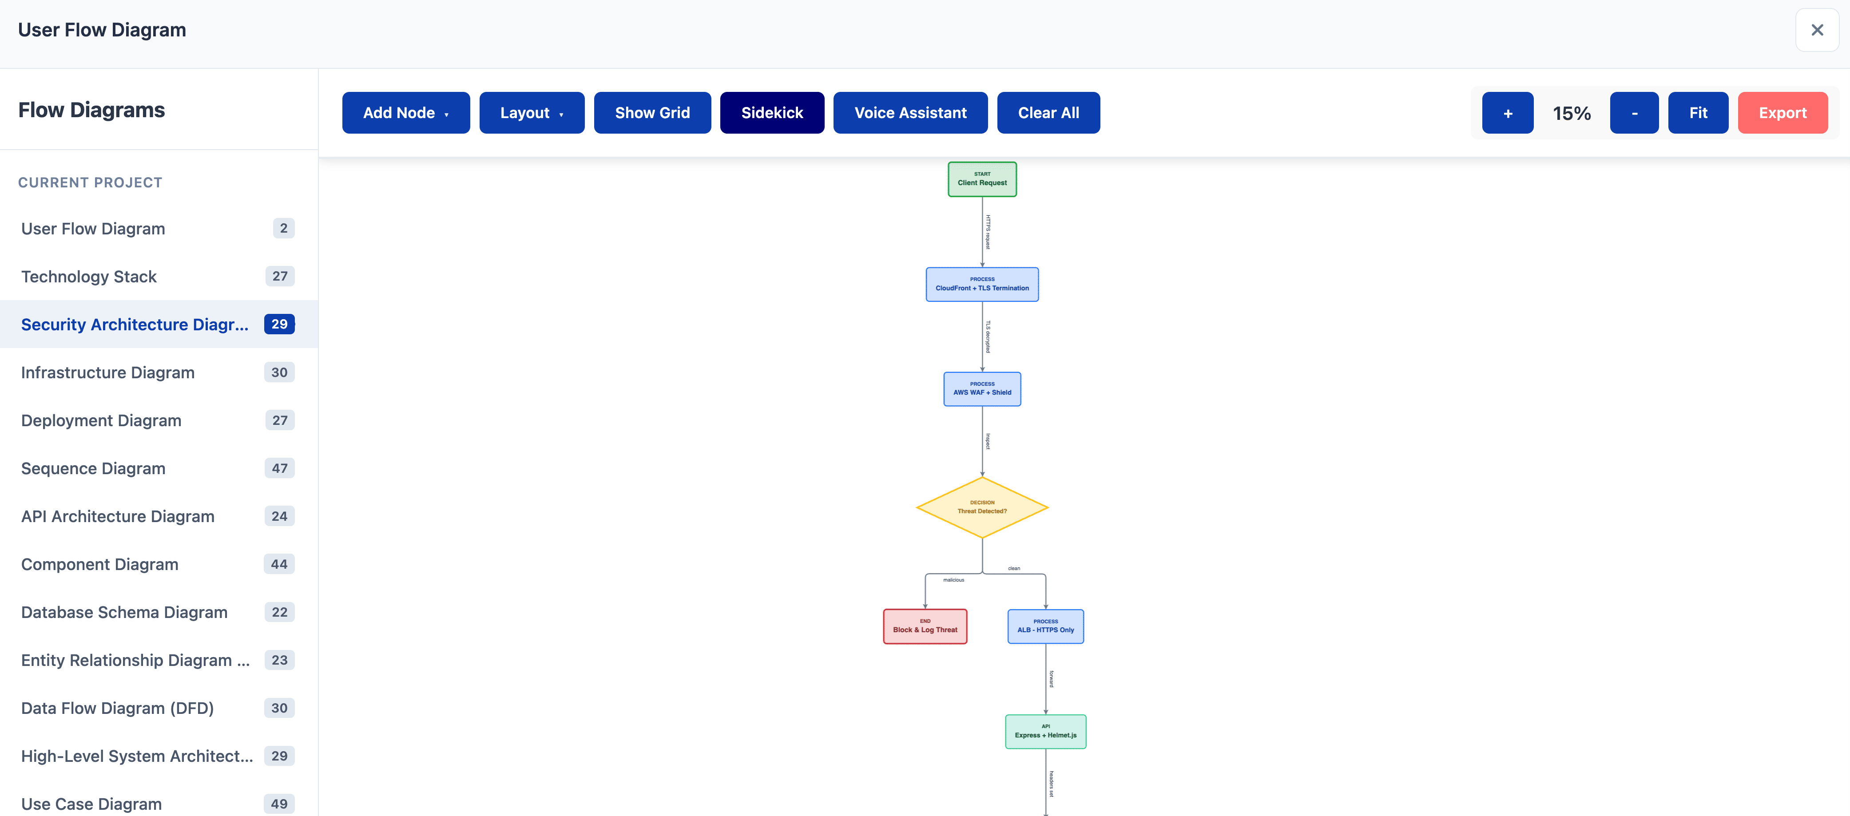This screenshot has width=1850, height=816.
Task: Select the AWS WAF + Shield node
Action: 982,389
